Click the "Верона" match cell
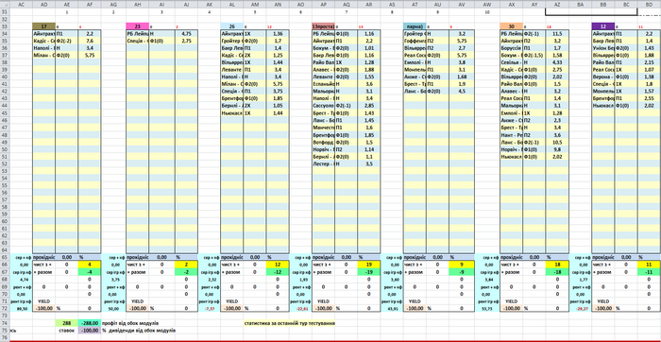 (603, 77)
